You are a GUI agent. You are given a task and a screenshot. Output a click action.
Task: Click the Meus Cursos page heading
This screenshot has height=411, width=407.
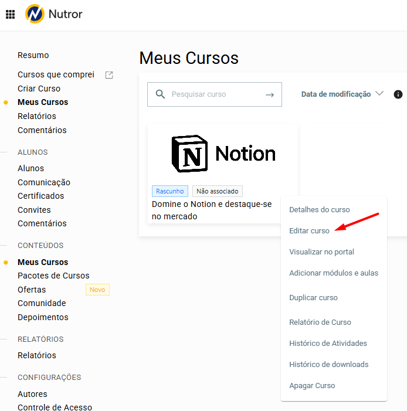tap(189, 58)
